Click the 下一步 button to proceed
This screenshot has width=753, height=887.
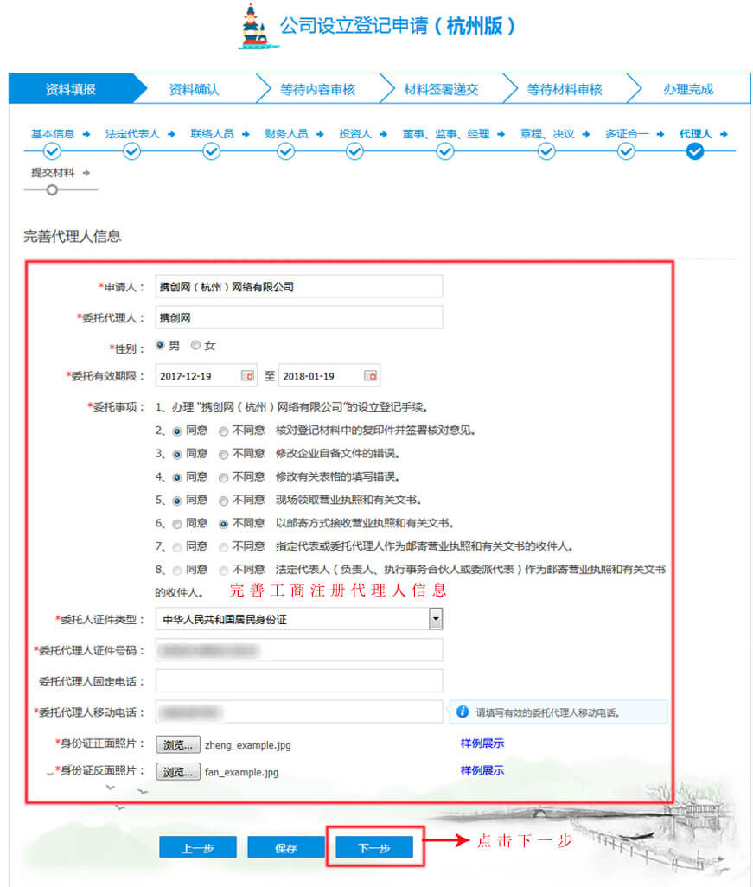pos(373,847)
